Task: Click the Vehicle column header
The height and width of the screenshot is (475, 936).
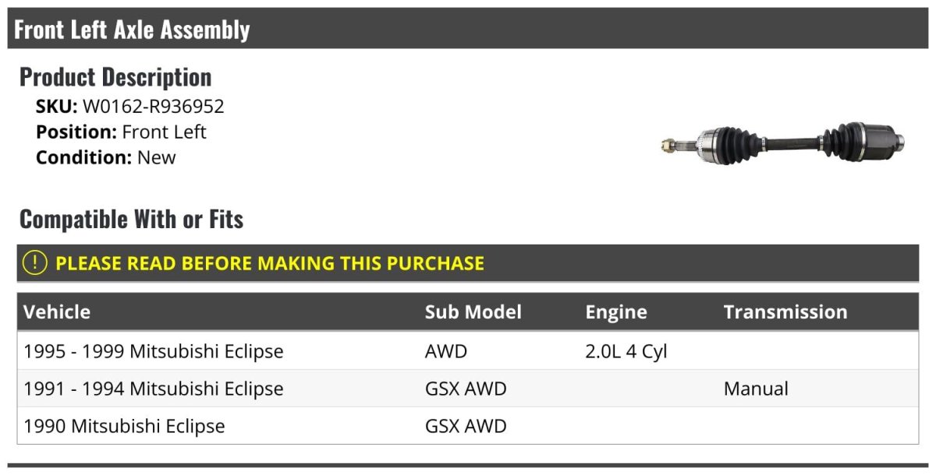Action: (x=57, y=312)
